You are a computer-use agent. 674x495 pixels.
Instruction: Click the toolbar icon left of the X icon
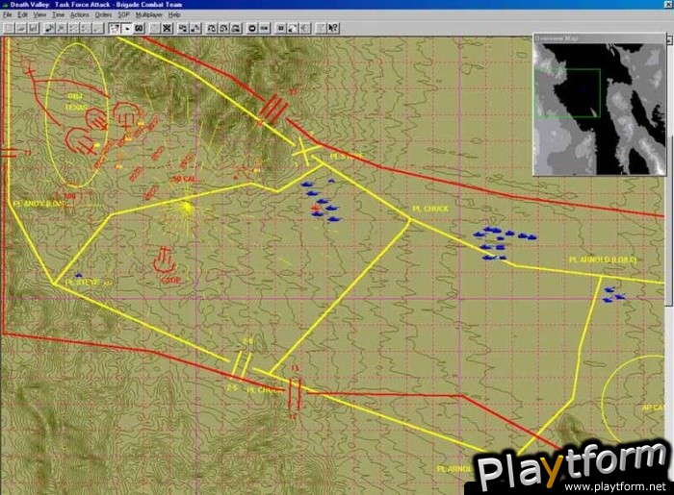pos(155,28)
